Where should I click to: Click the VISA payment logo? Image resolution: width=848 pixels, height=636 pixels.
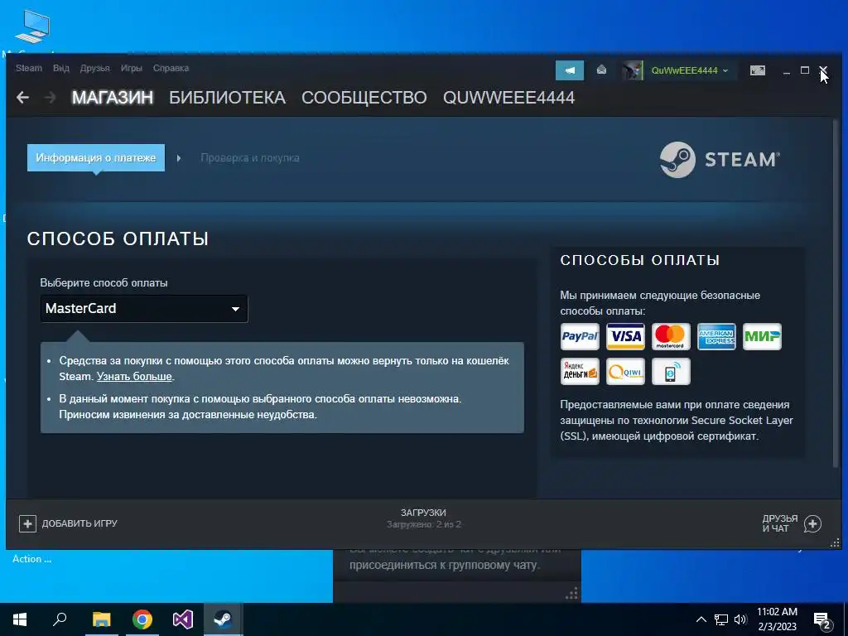(625, 336)
